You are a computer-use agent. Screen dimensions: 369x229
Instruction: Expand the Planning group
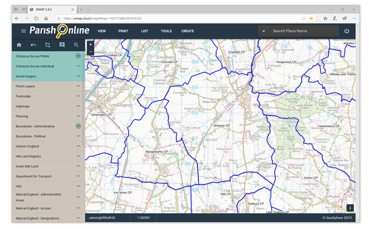78,116
